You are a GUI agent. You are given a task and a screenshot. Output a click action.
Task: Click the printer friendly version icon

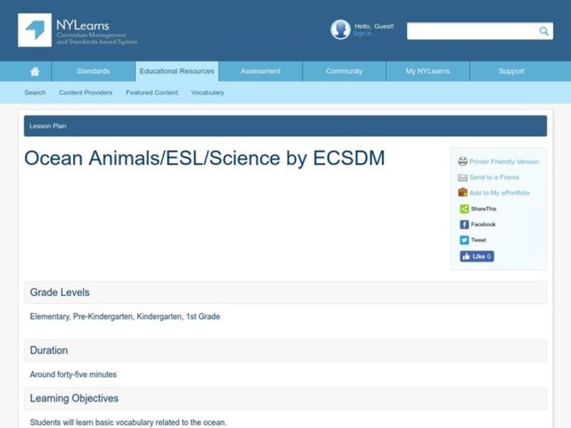[463, 161]
